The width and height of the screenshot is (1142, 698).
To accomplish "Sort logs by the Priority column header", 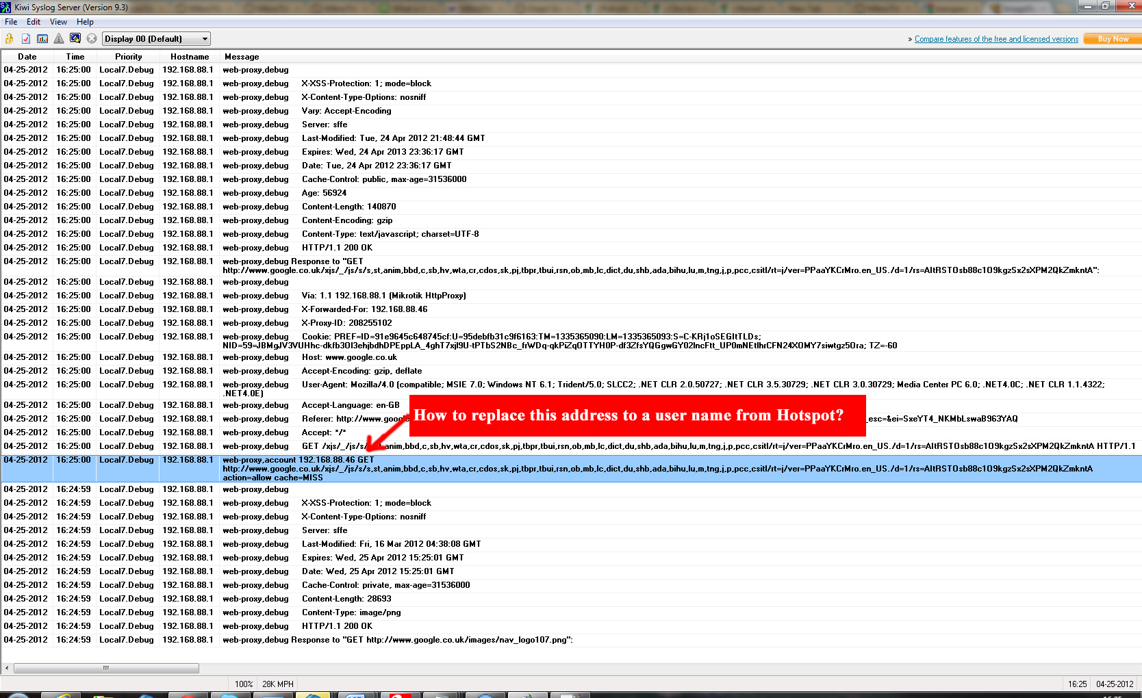I will tap(127, 57).
